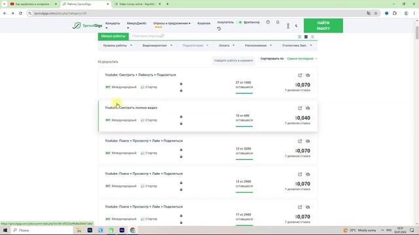Screen dimensions: 419x235
Task: Open the help question mark icon
Action: click(x=268, y=22)
